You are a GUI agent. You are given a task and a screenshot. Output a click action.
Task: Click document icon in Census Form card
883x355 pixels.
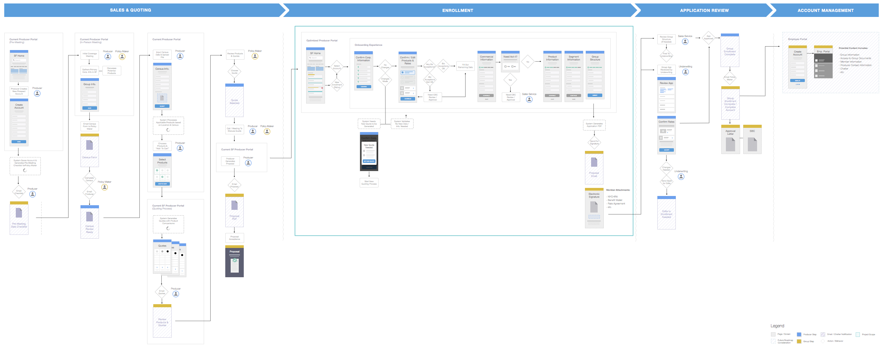click(x=90, y=145)
